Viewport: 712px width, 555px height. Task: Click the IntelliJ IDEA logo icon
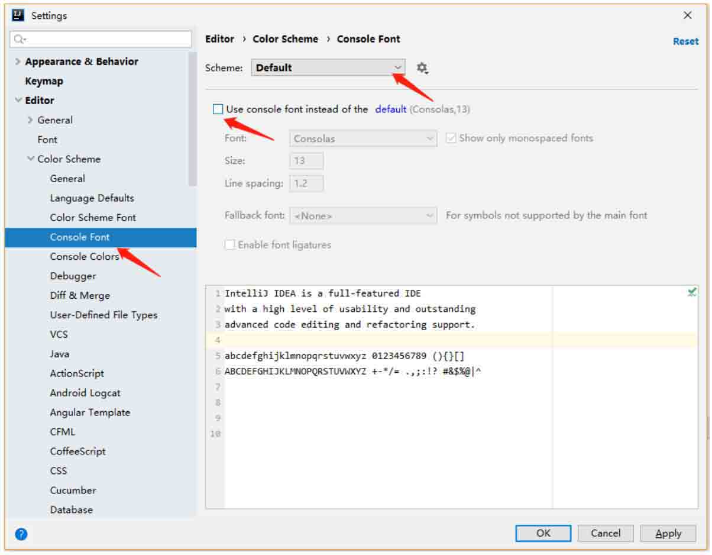(x=18, y=15)
